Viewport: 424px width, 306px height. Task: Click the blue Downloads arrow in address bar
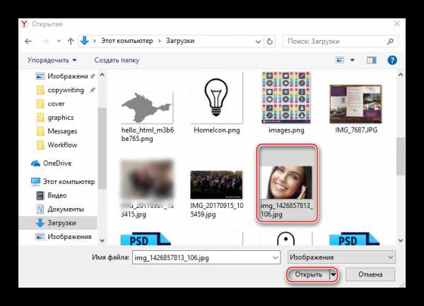coord(85,41)
